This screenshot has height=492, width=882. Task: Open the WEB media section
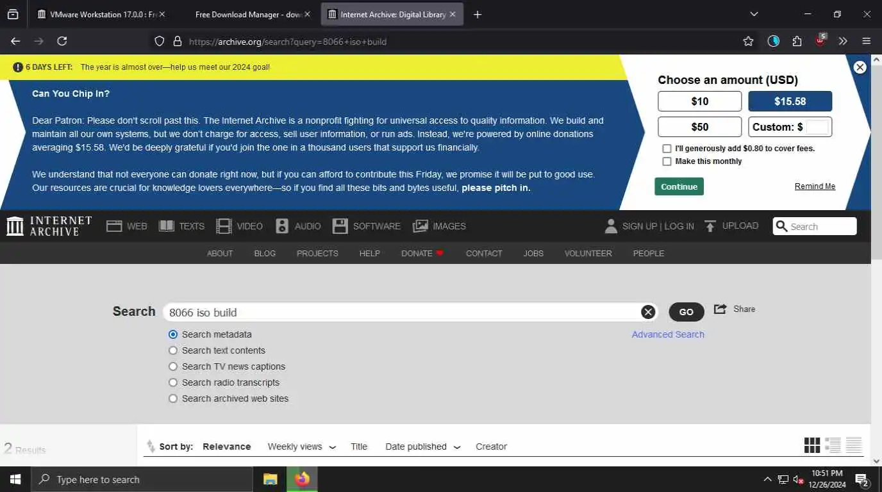pos(127,226)
